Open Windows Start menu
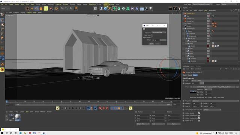The image size is (240, 135). (2, 133)
